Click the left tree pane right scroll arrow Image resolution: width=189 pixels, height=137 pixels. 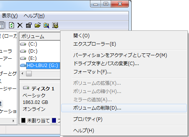[14, 121]
